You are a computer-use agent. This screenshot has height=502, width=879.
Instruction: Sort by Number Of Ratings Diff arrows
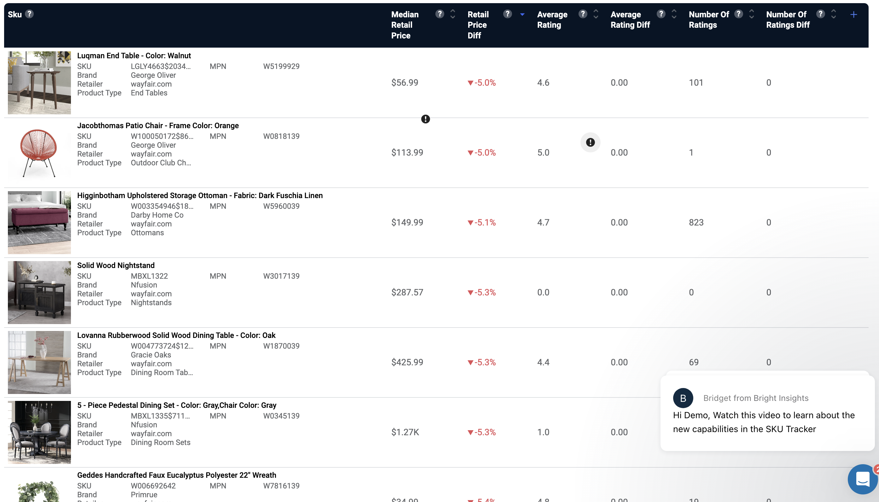834,14
